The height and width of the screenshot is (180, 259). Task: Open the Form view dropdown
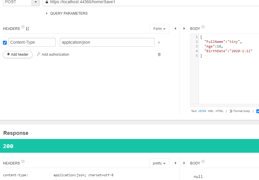click(x=159, y=29)
